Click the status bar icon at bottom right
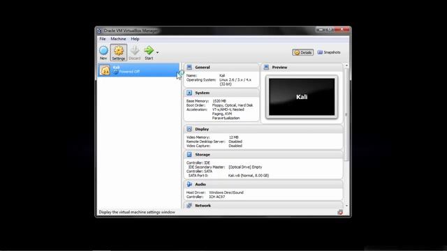The height and width of the screenshot is (251, 447). (340, 212)
